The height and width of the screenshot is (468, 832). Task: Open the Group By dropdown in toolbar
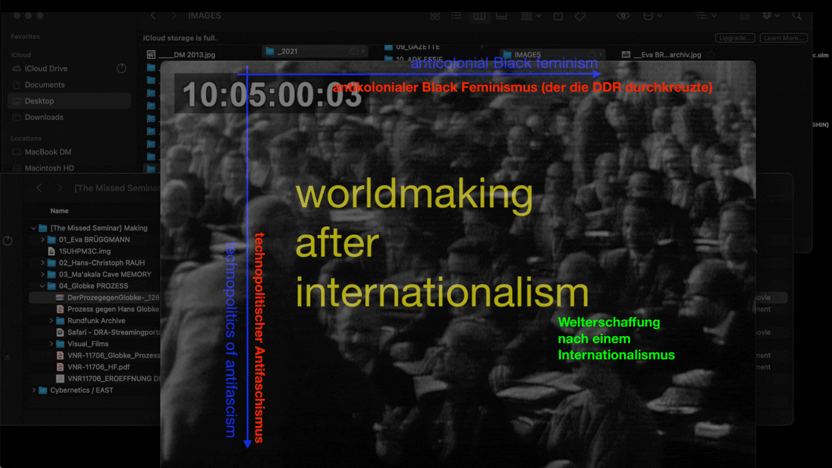530,16
